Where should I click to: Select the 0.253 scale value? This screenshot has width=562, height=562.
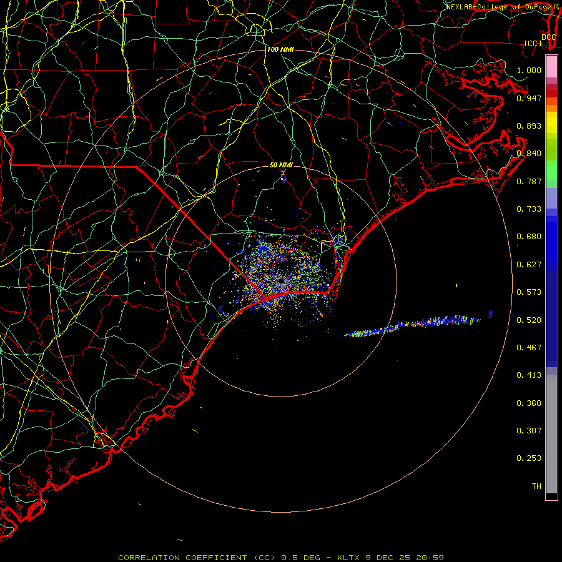[529, 458]
